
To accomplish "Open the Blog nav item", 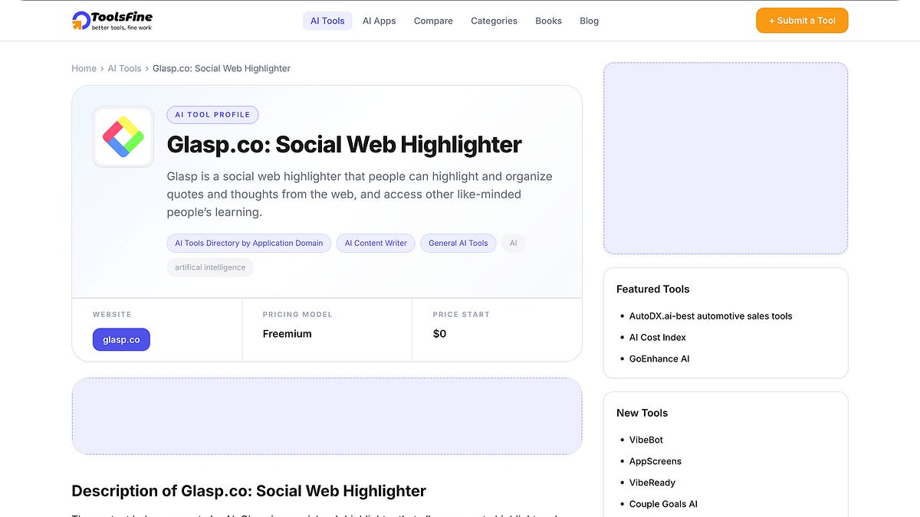I will coord(589,21).
